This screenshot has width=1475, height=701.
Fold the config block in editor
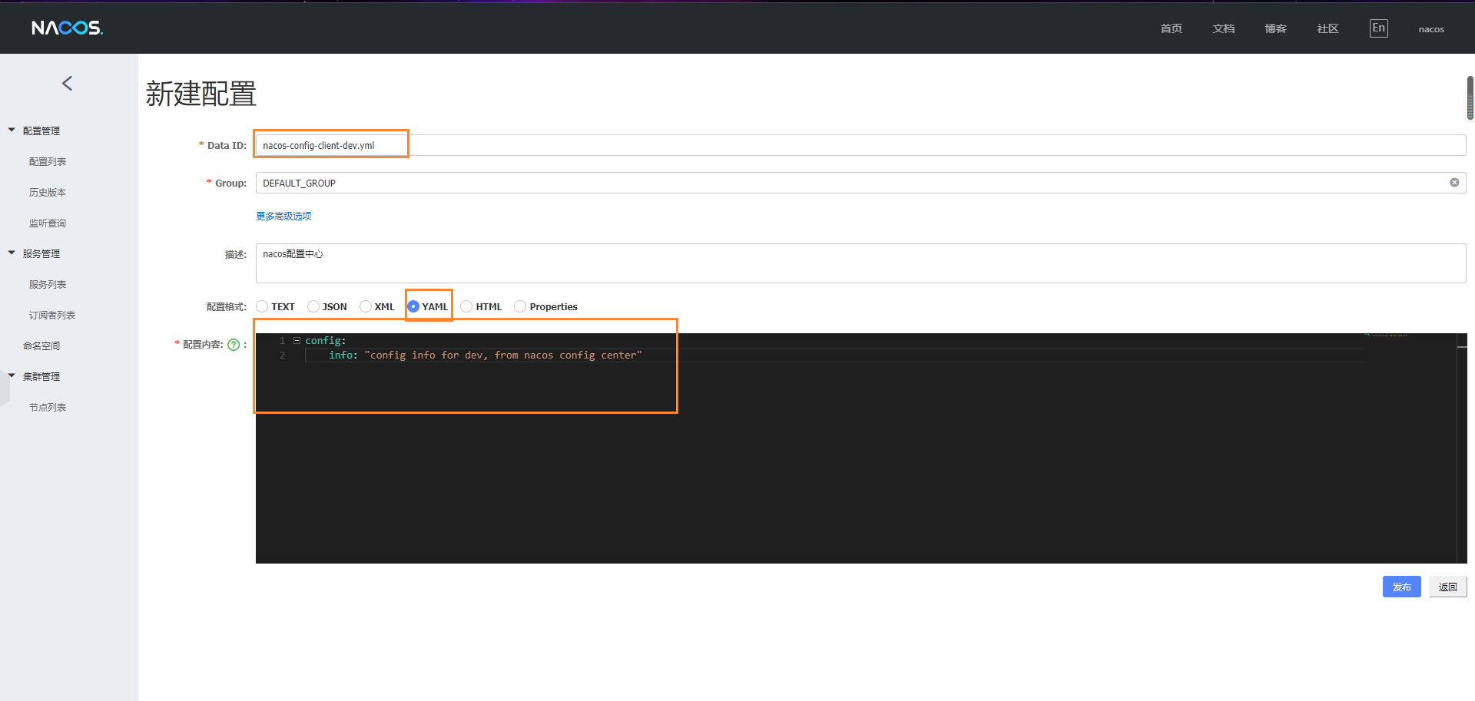(x=297, y=341)
